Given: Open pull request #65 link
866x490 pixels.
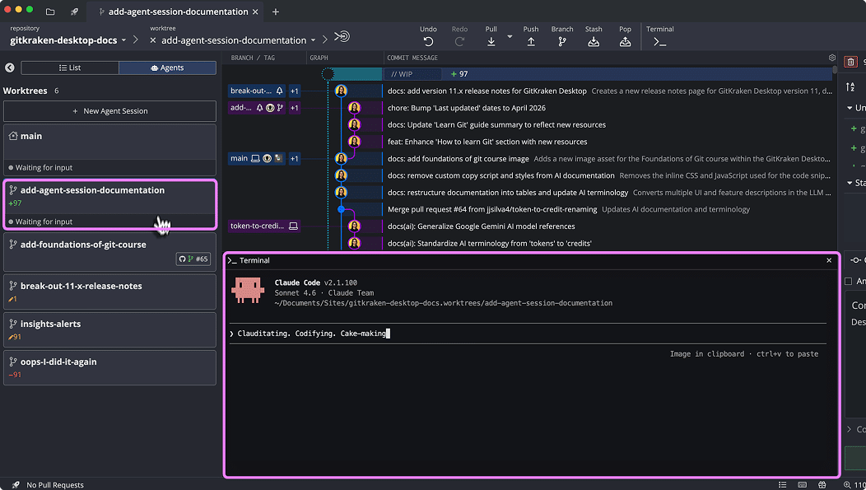Looking at the screenshot, I should tap(193, 258).
